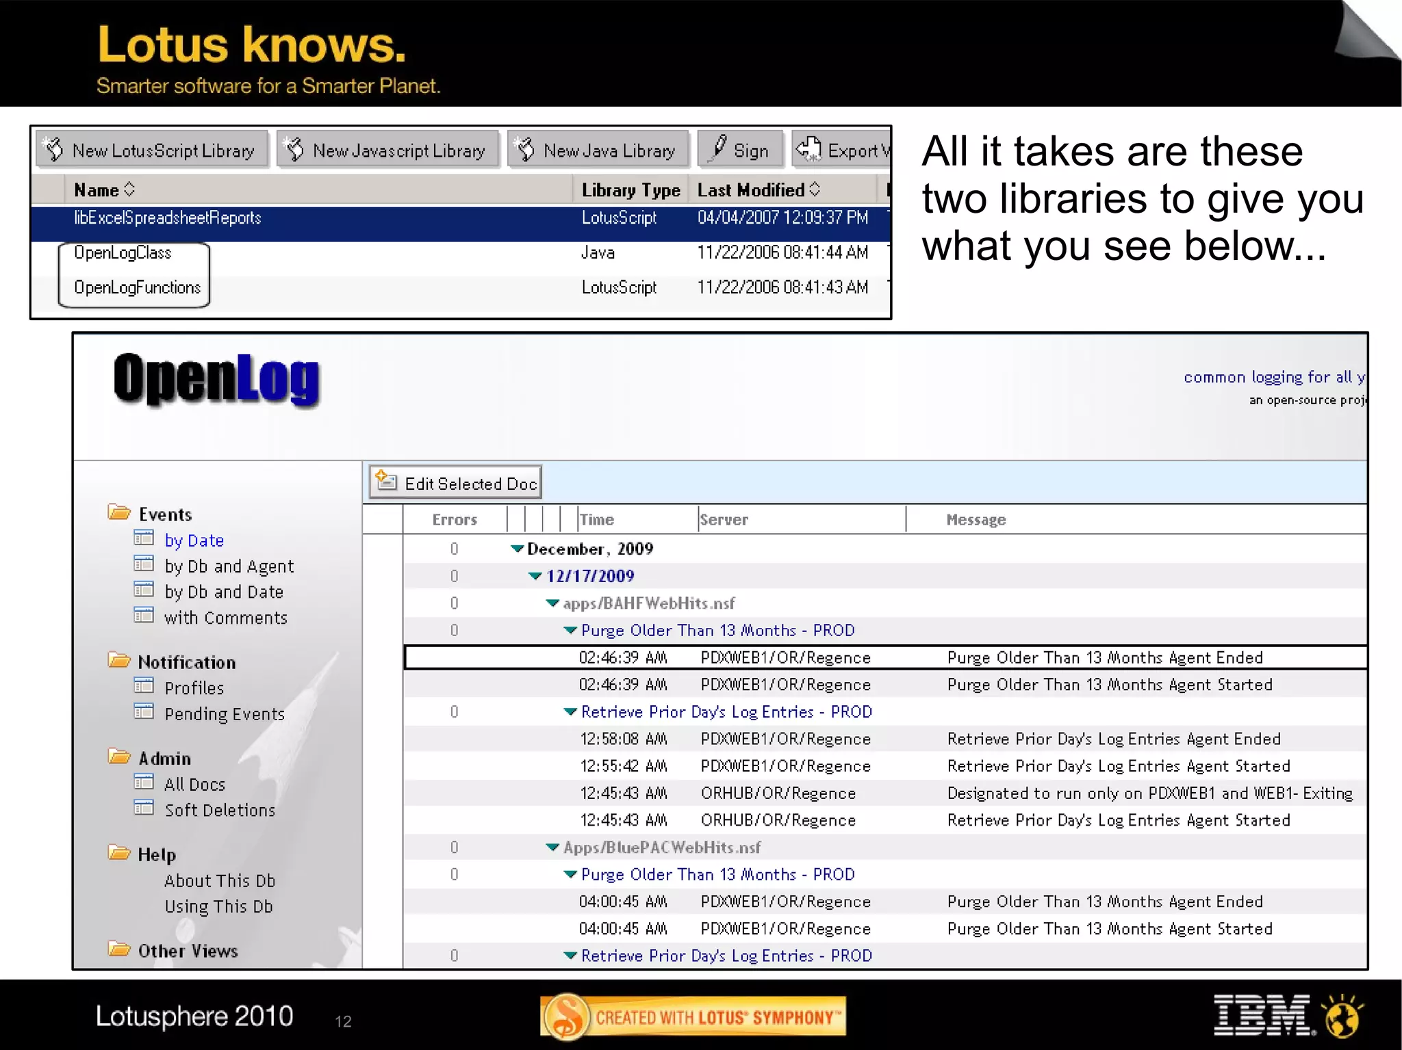The height and width of the screenshot is (1050, 1402).
Task: Click view icon beside with Comments
Action: 144,616
